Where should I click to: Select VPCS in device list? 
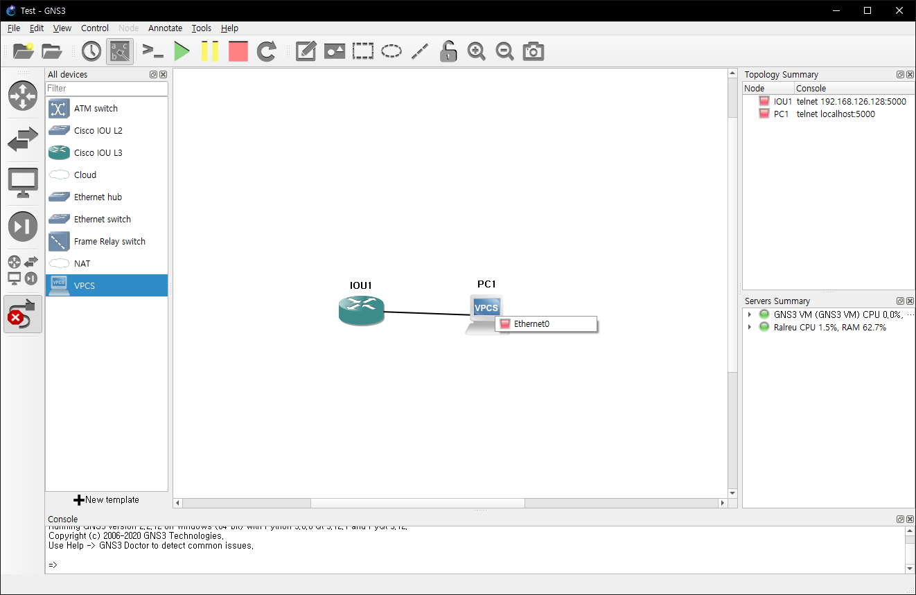click(x=107, y=285)
